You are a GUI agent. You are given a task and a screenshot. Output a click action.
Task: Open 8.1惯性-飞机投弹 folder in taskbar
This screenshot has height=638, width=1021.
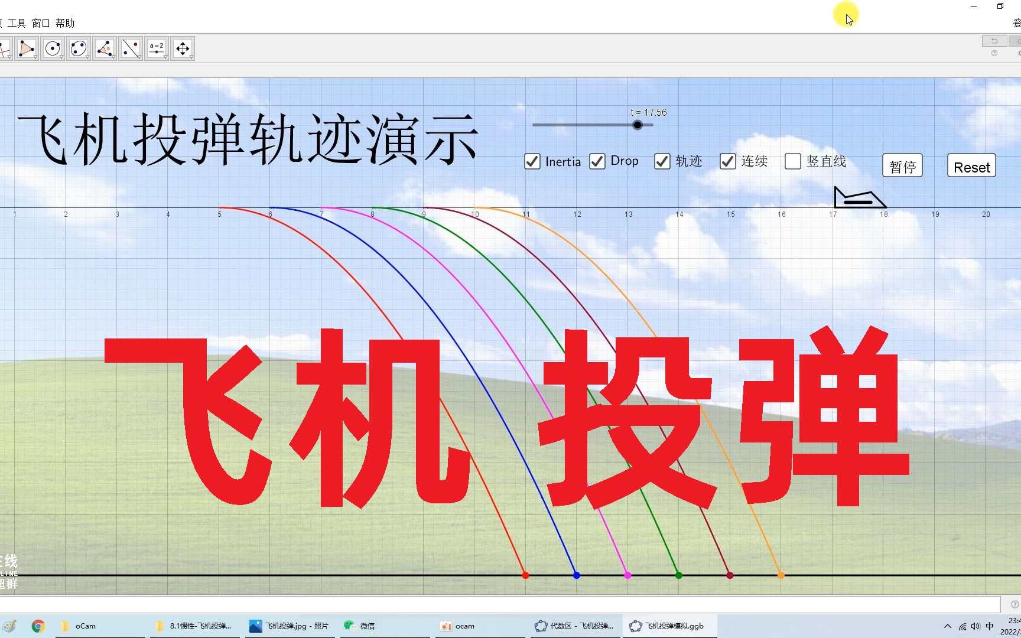pyautogui.click(x=194, y=626)
